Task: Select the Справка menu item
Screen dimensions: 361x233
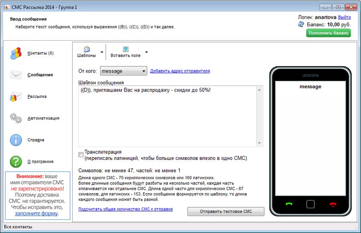Action: coord(36,140)
